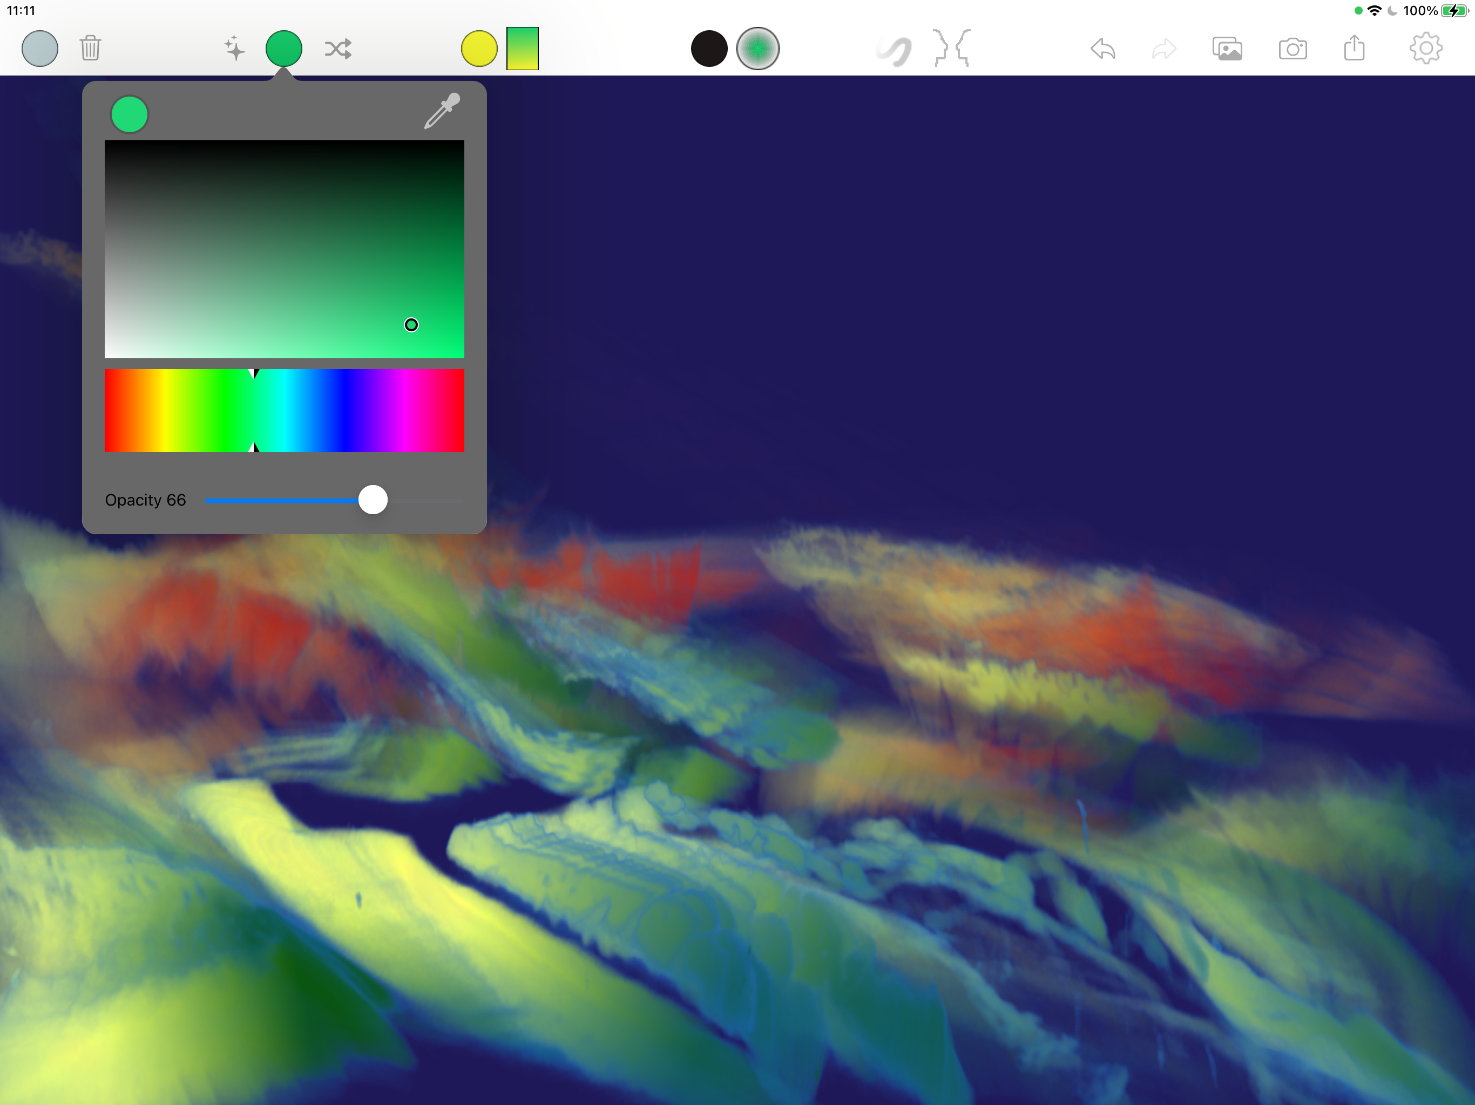
Task: Select the yellow color circle
Action: coord(479,49)
